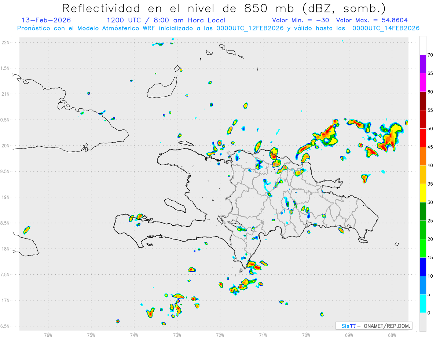This screenshot has width=440, height=340.
Task: Click the '0' colorbar scale label
Action: pos(429,313)
